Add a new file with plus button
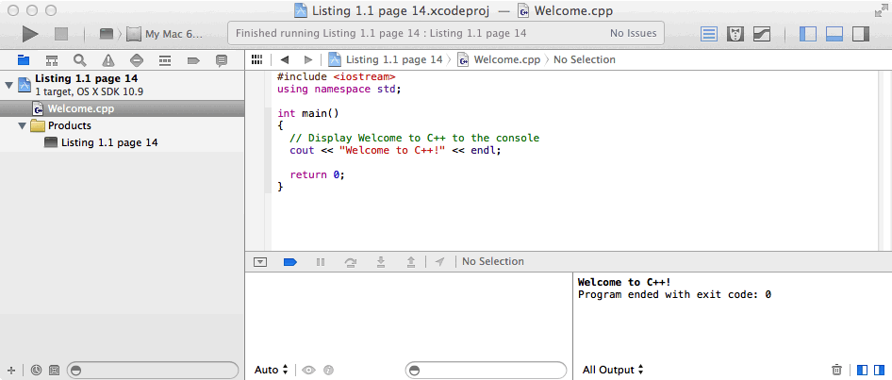This screenshot has height=380, width=892. click(x=11, y=370)
